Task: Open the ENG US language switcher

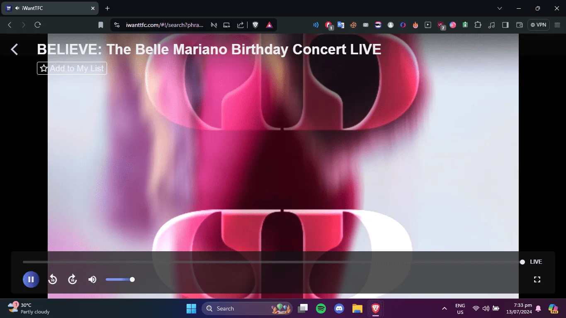Action: pos(460,308)
